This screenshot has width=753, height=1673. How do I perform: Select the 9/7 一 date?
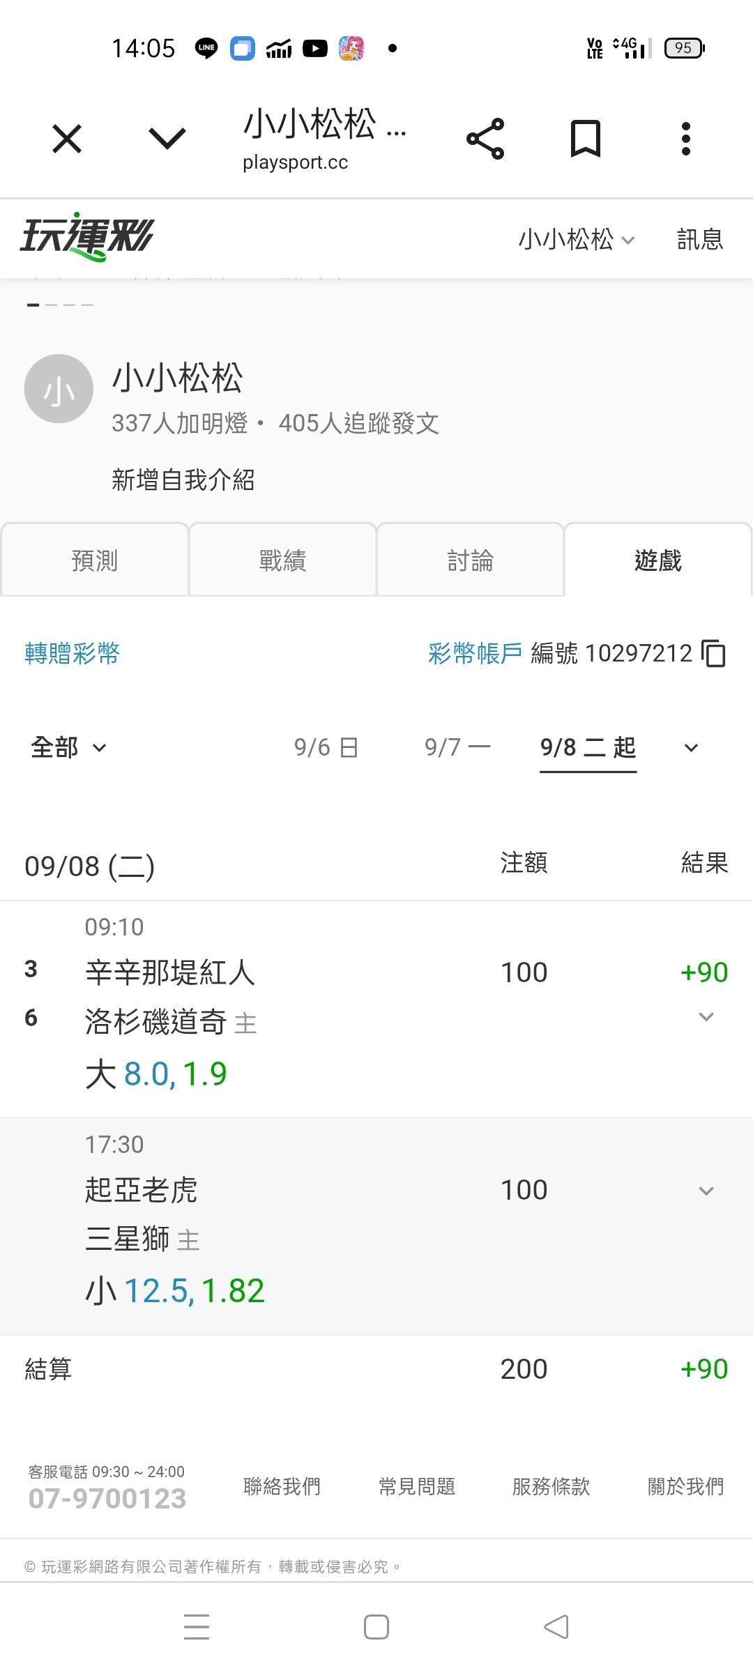457,747
